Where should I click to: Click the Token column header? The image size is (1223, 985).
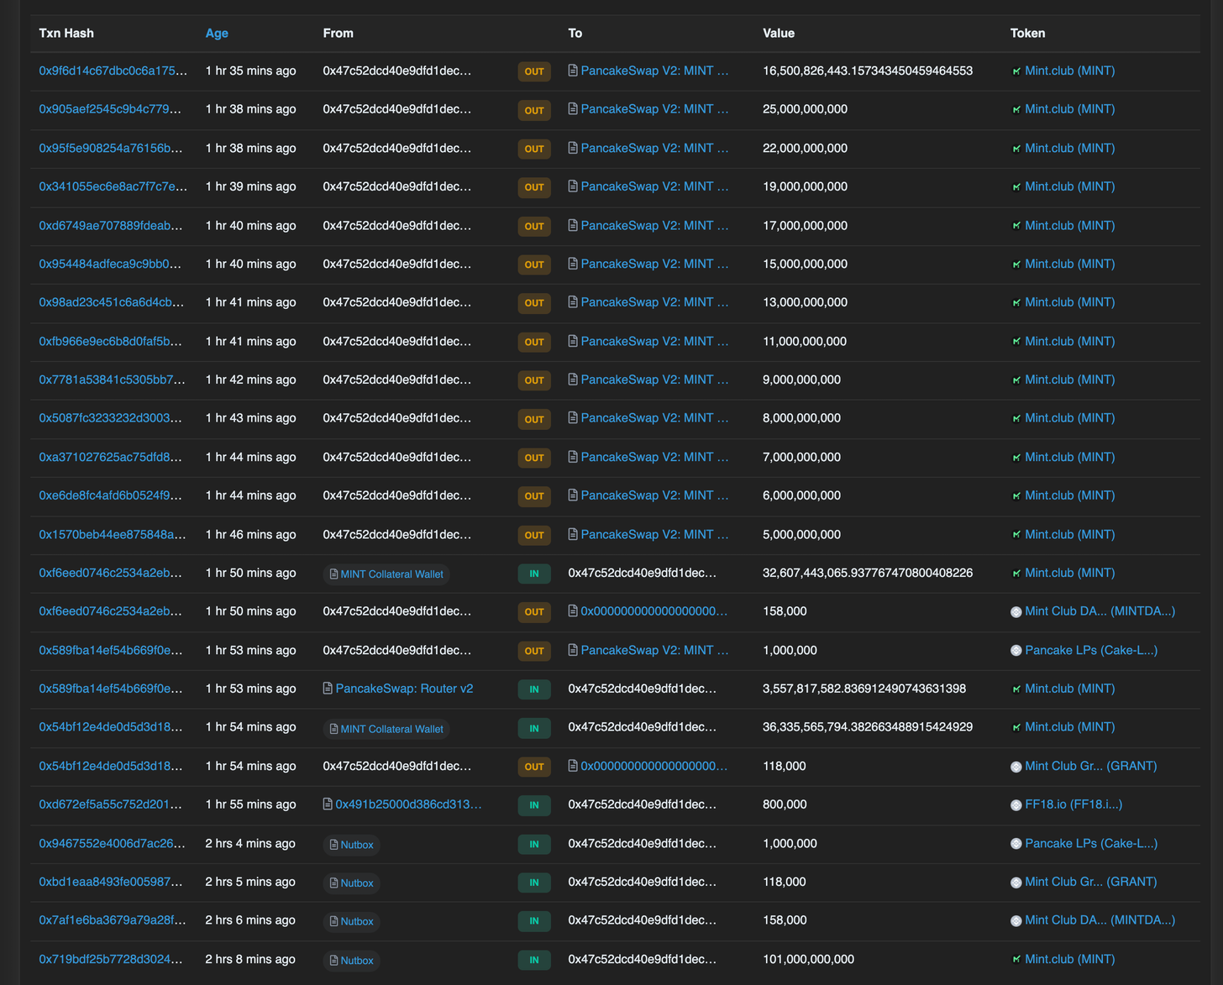[x=1027, y=34]
